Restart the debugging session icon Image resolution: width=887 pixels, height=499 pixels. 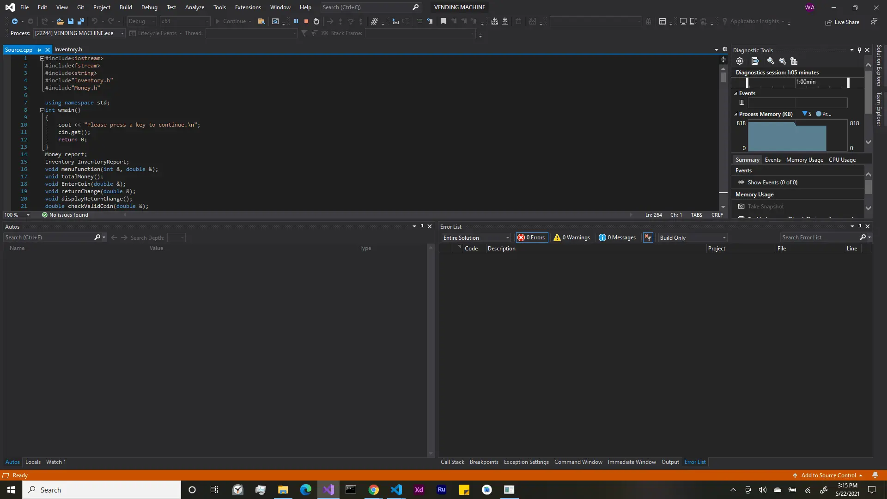[316, 21]
